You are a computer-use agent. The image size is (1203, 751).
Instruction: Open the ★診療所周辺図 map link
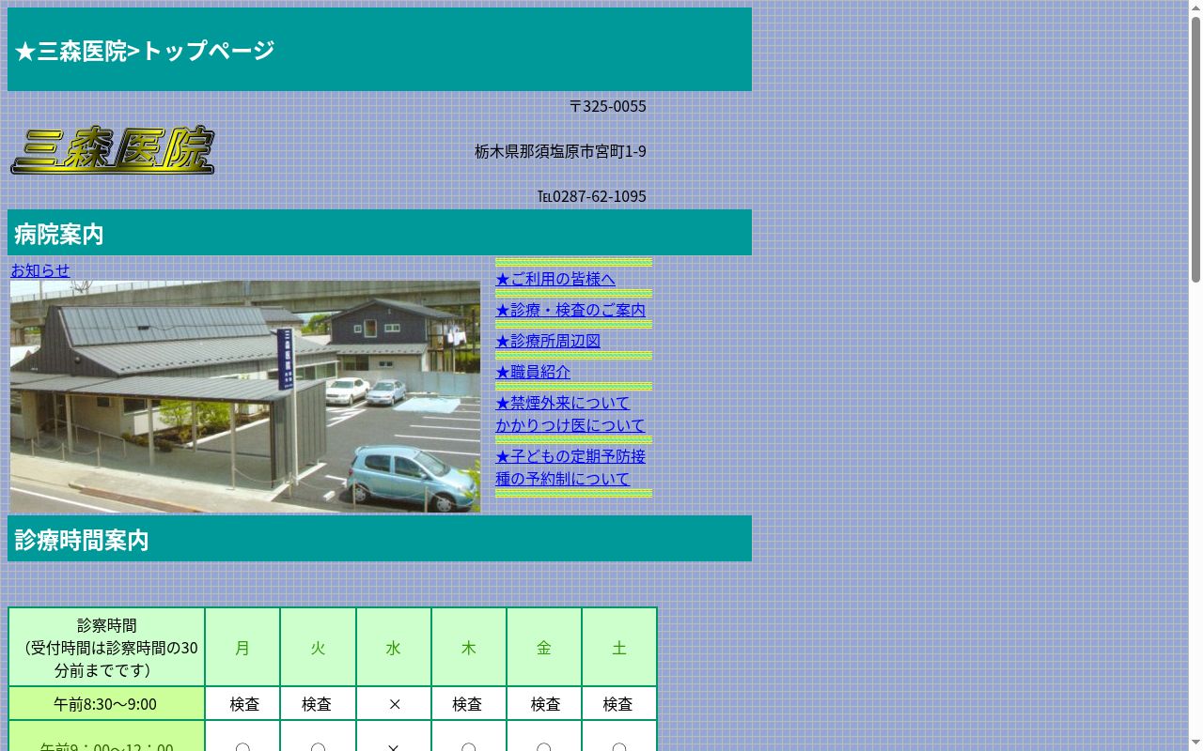point(548,341)
